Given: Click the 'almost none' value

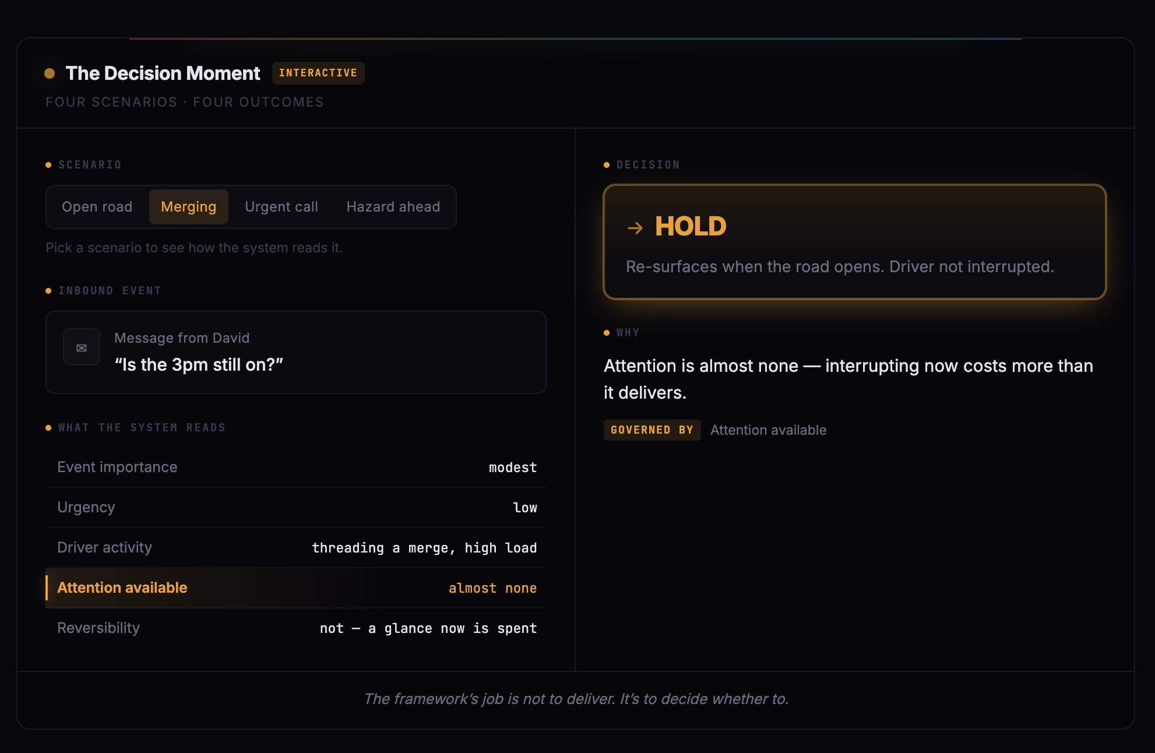Looking at the screenshot, I should click(492, 588).
